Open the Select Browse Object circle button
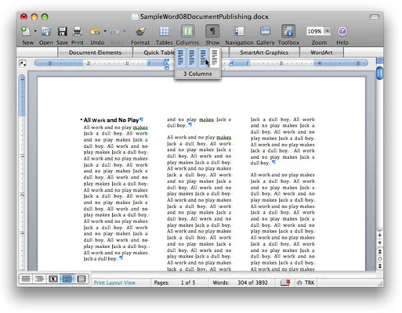 (380, 259)
